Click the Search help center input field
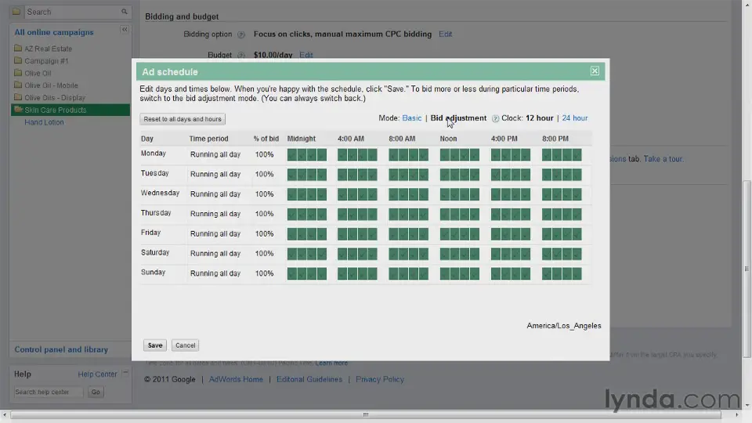This screenshot has width=752, height=423. [x=49, y=392]
